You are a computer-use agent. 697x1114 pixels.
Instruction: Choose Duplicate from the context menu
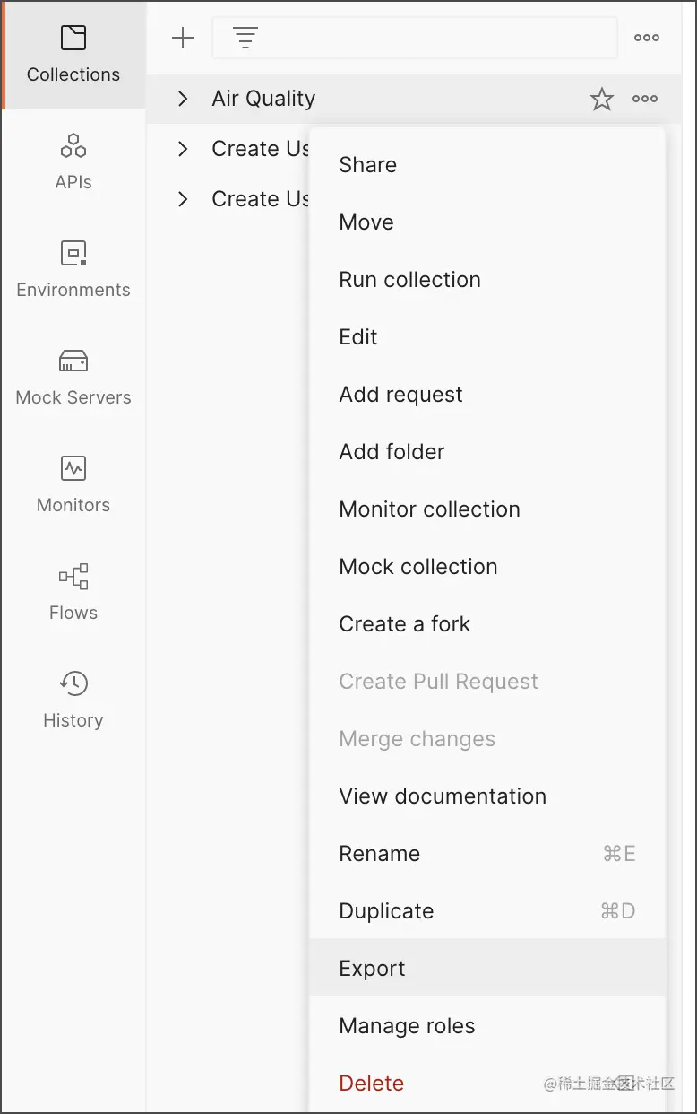[x=386, y=911]
